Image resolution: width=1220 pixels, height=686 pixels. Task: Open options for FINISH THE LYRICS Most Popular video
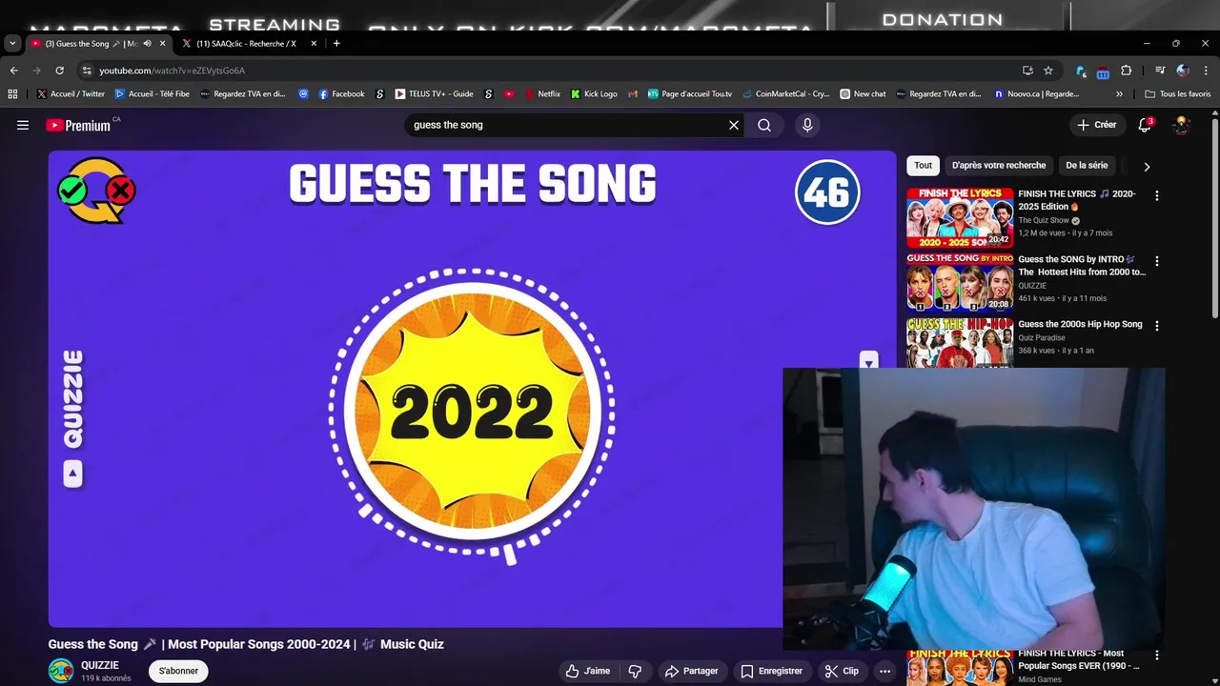pyautogui.click(x=1157, y=655)
